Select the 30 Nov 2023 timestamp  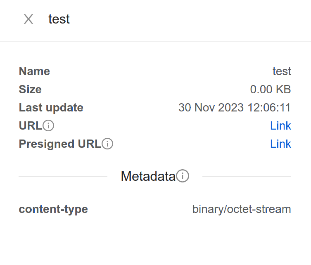point(235,108)
